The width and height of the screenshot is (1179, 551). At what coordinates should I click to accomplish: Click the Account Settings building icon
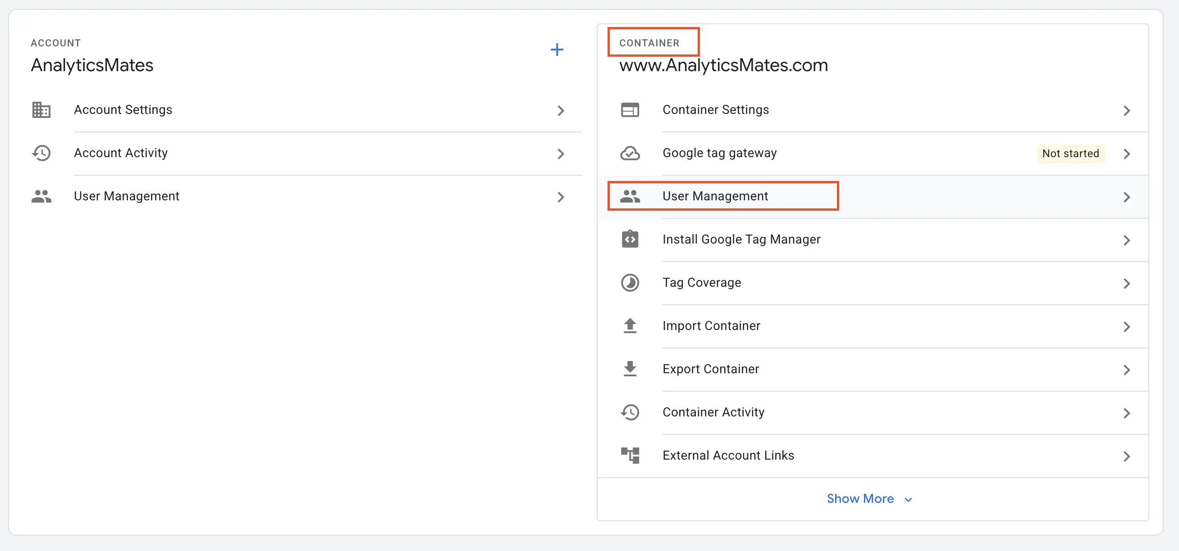point(41,110)
